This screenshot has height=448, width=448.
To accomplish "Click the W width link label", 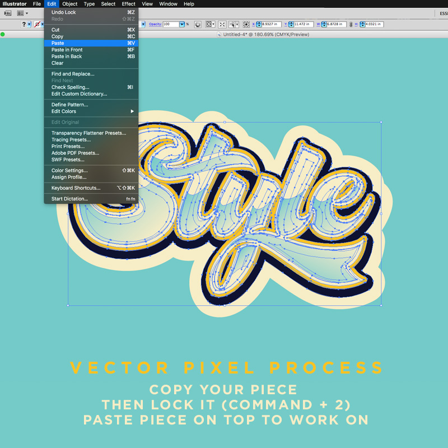I will [319, 24].
